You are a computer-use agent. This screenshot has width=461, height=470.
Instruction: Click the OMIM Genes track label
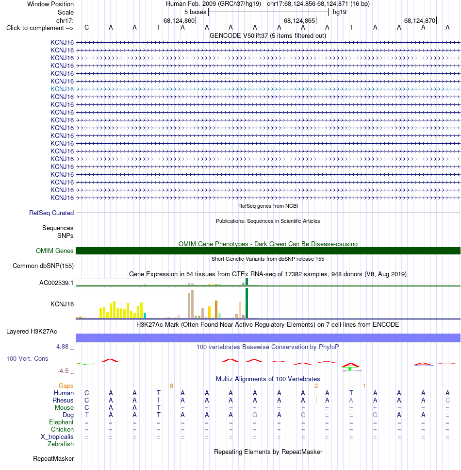point(54,251)
